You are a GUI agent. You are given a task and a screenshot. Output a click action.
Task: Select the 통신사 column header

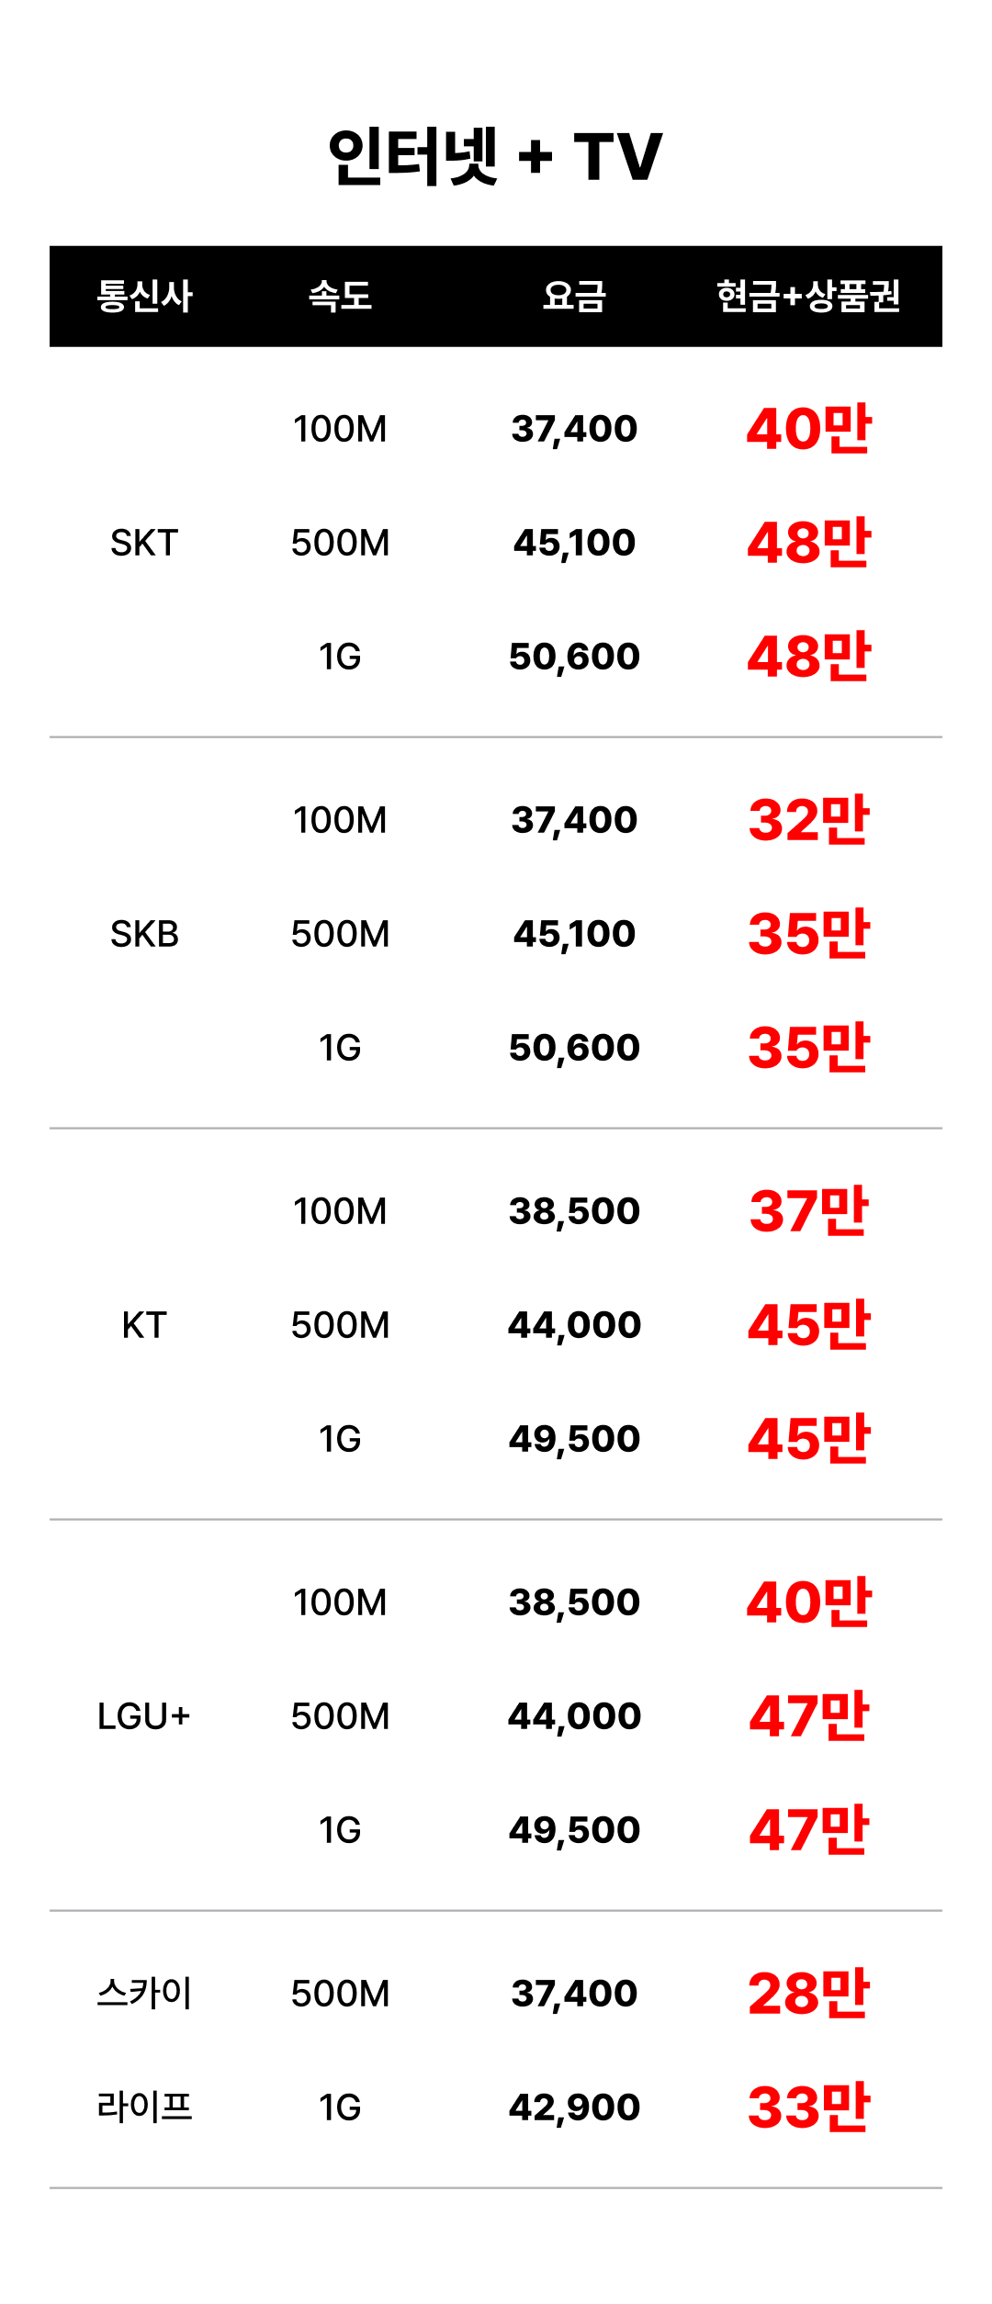tap(144, 297)
